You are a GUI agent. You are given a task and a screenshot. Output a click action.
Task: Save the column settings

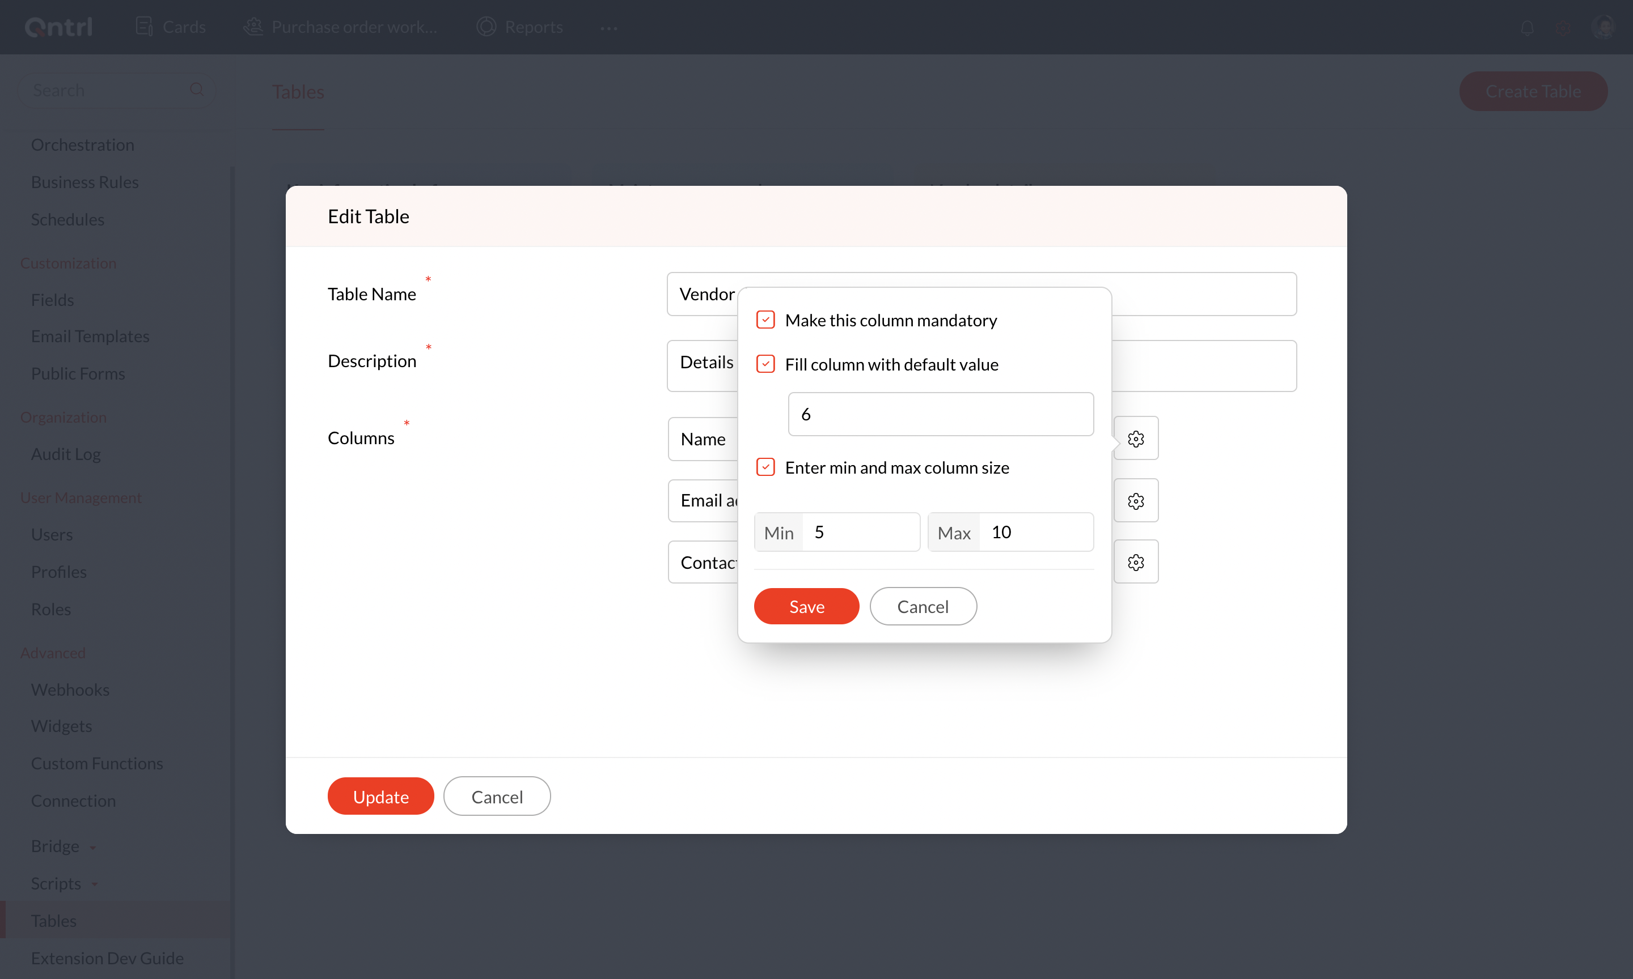click(806, 606)
